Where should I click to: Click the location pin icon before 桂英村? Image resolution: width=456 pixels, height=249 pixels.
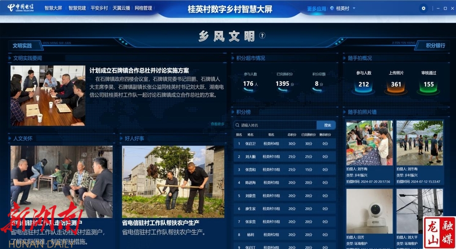(332, 8)
